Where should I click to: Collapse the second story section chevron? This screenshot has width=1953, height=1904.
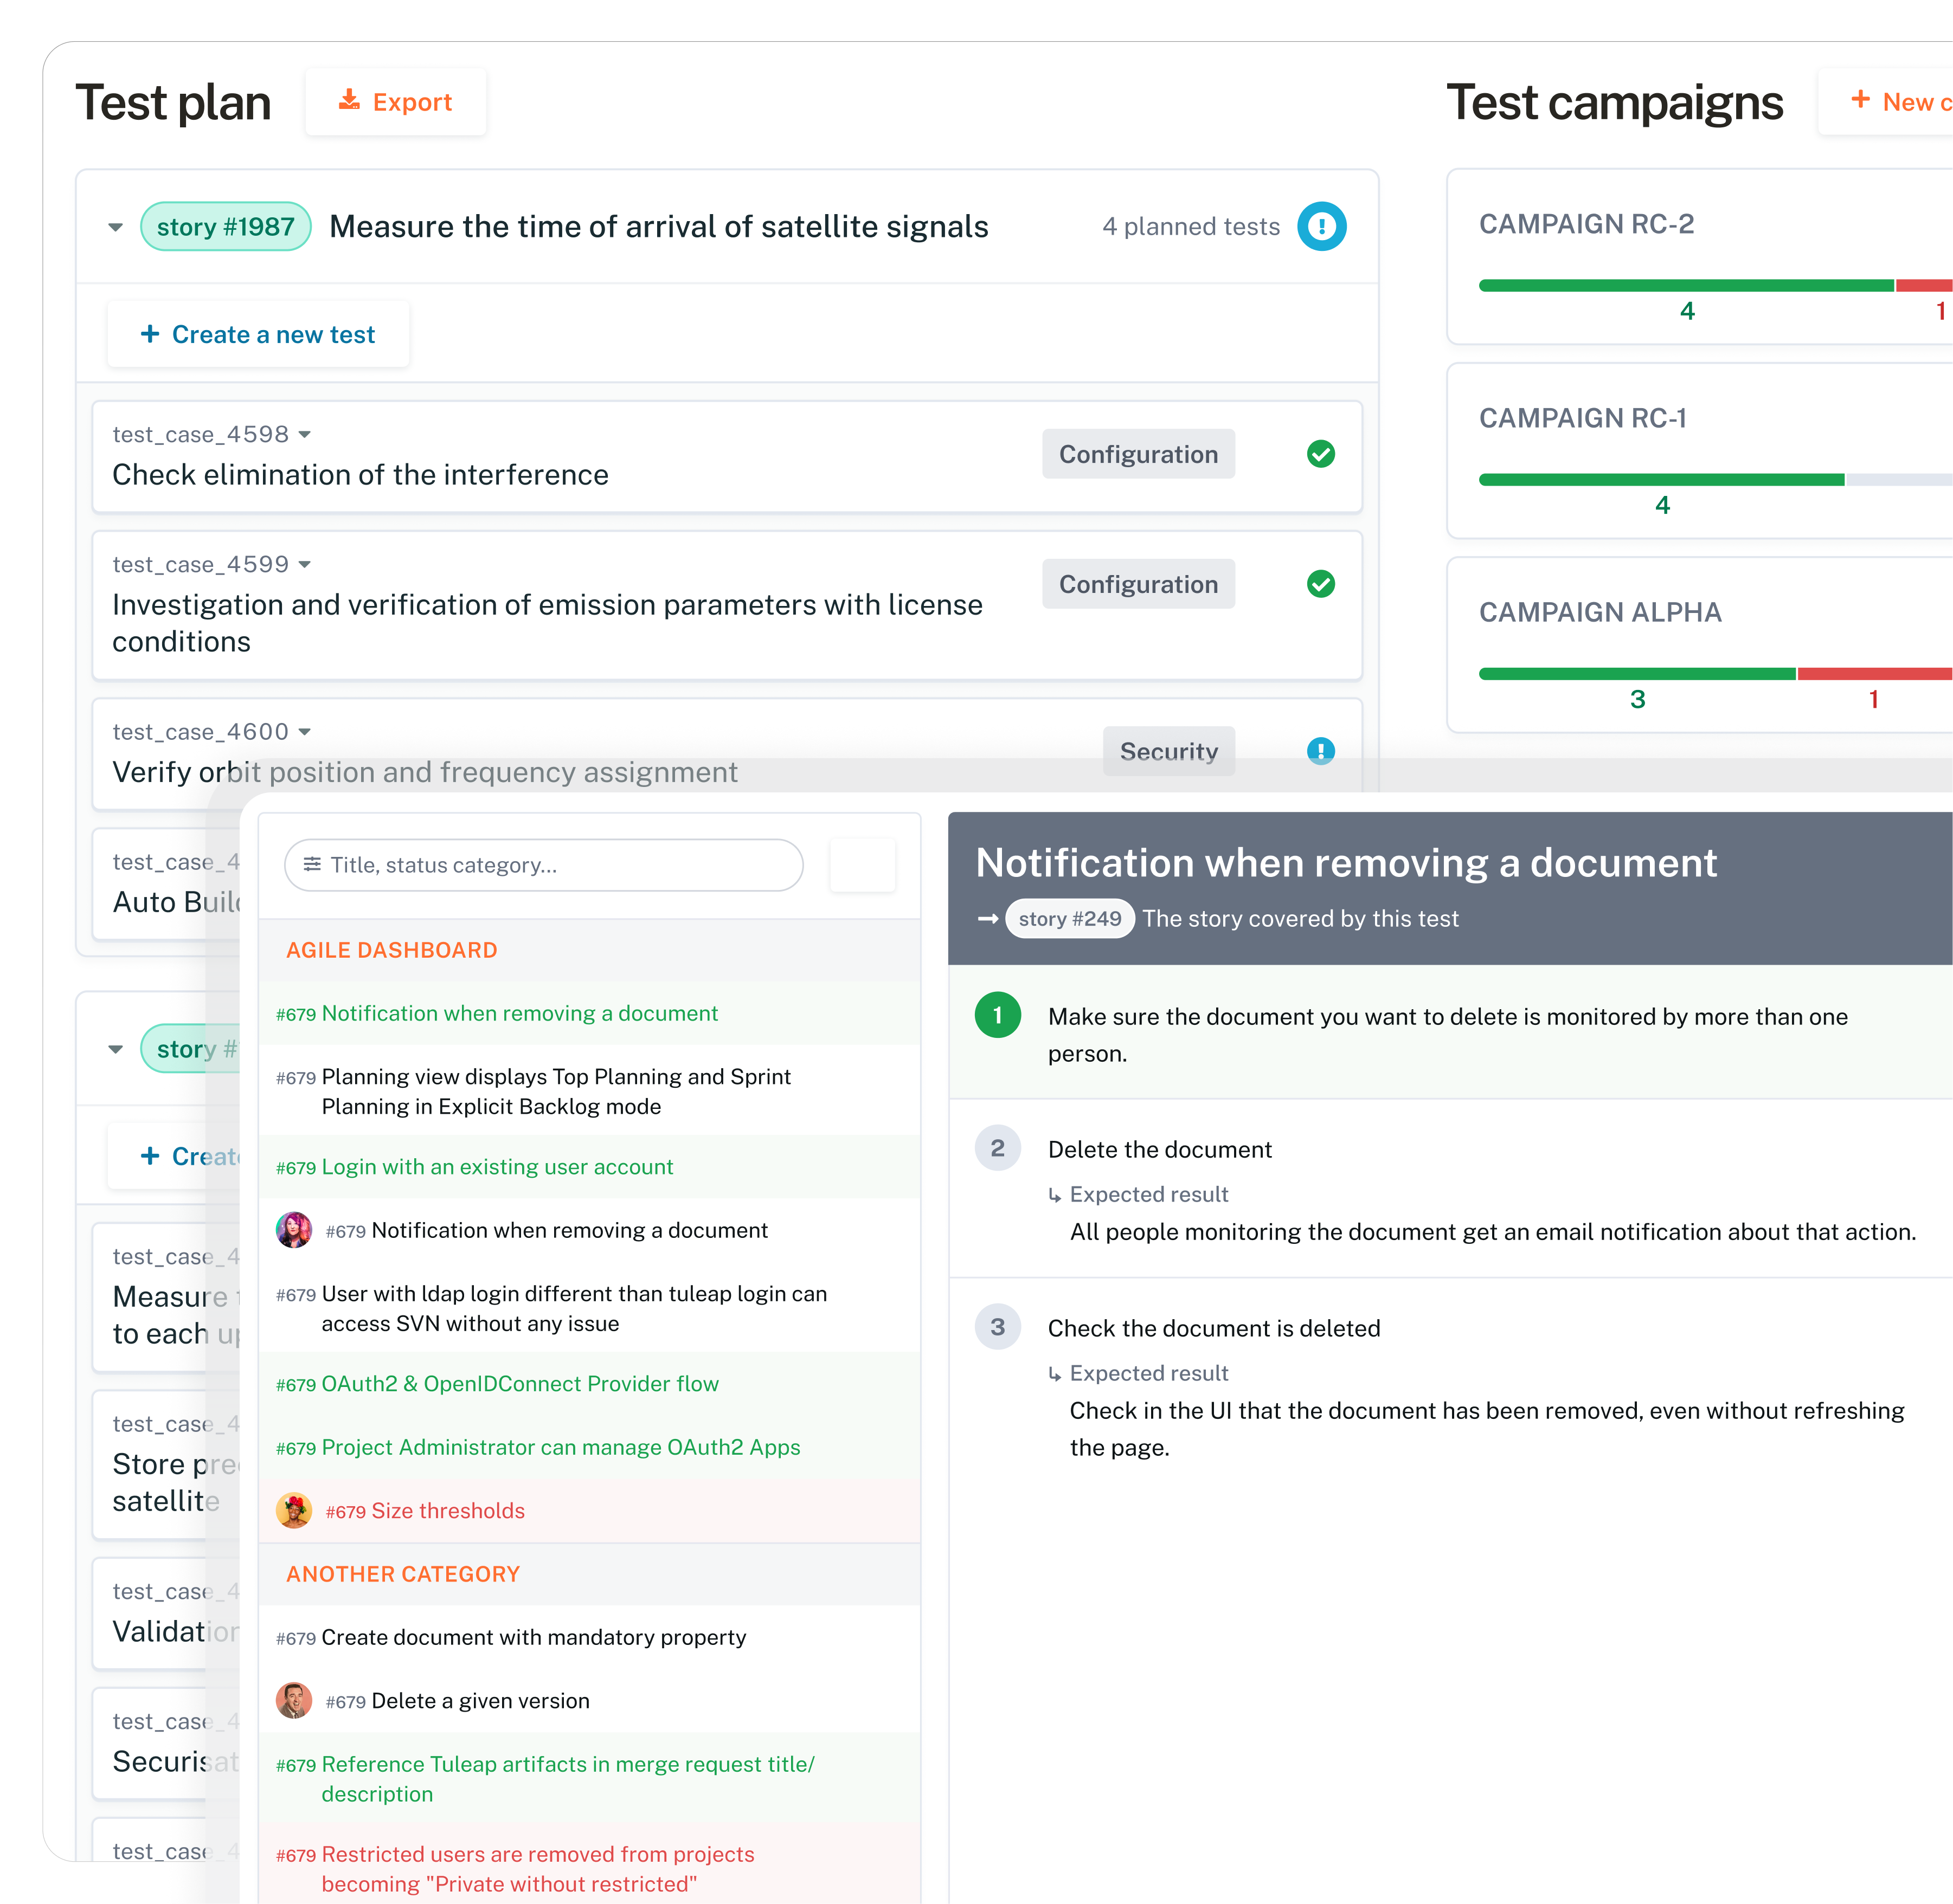[116, 1049]
